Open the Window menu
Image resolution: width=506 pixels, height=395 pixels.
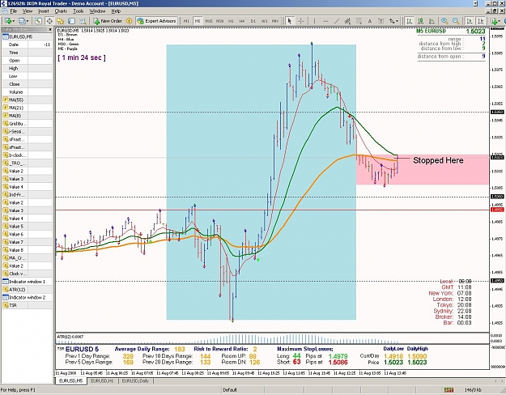coord(97,11)
